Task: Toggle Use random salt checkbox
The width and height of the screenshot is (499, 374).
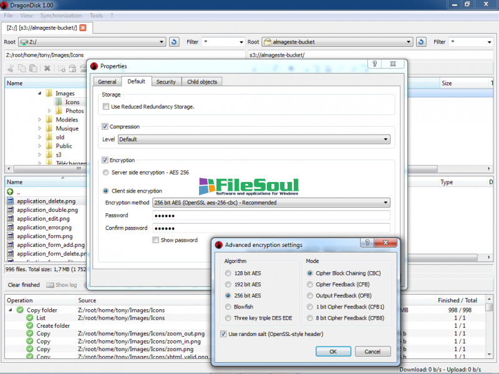Action: (x=224, y=334)
